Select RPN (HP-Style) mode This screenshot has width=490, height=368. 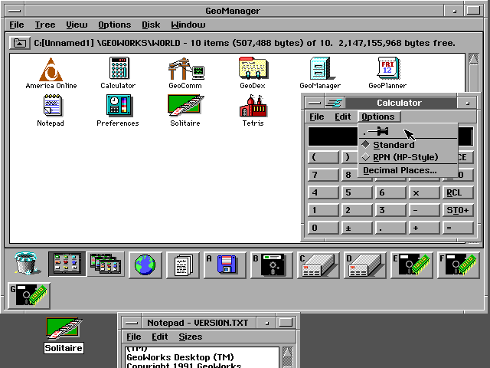[408, 157]
